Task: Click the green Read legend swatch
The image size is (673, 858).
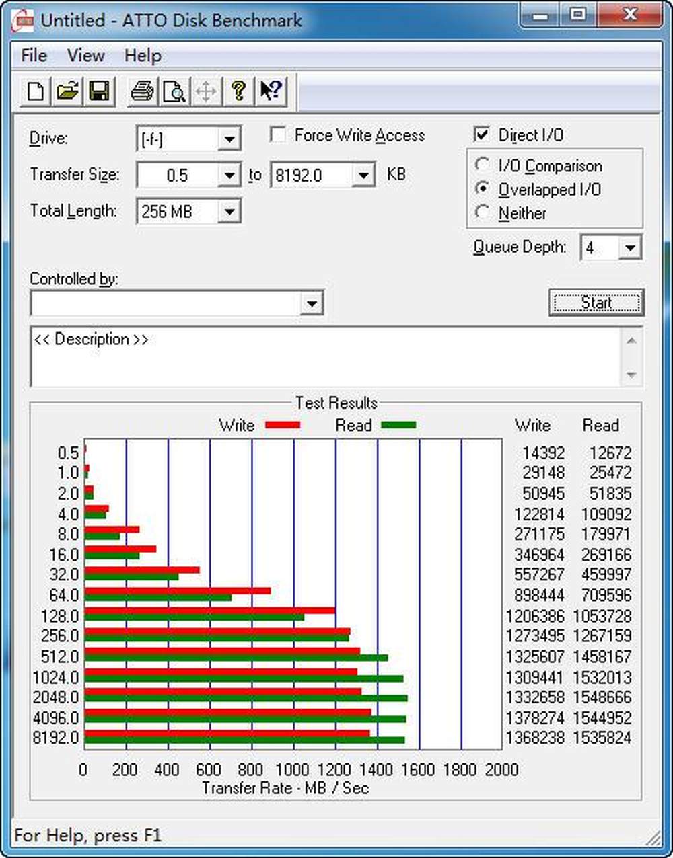Action: 398,425
